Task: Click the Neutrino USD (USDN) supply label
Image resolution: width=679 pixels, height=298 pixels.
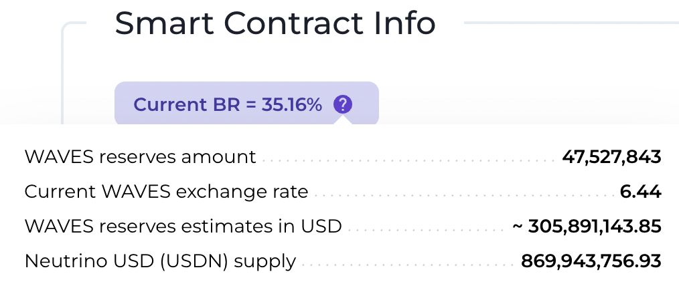Action: click(x=160, y=261)
